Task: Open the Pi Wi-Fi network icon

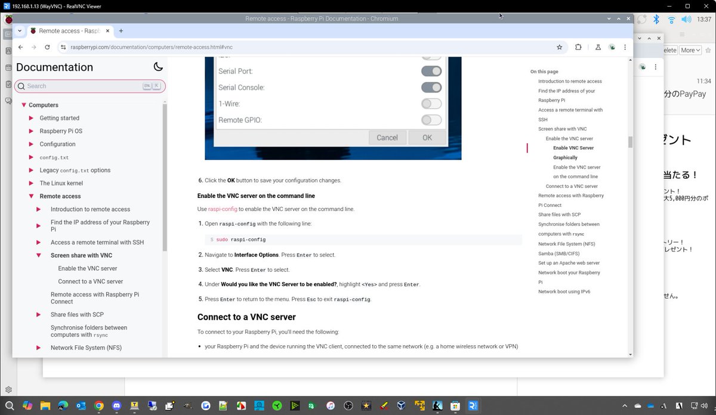Action: 671,19
